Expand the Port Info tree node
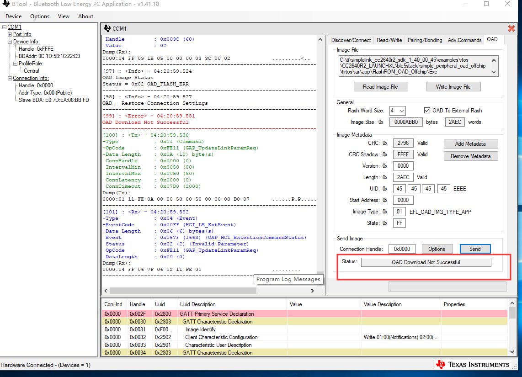Viewport: 522px width, 377px height. [x=10, y=34]
